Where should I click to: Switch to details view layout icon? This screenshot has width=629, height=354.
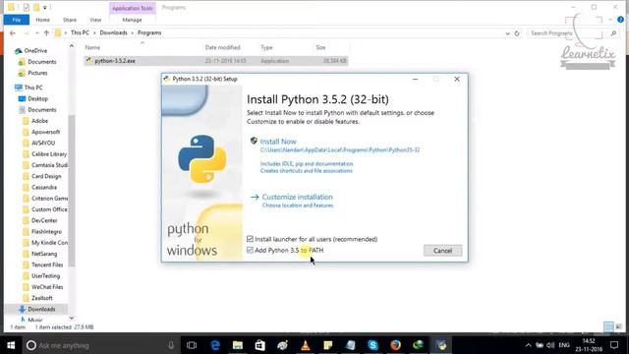tap(608, 326)
